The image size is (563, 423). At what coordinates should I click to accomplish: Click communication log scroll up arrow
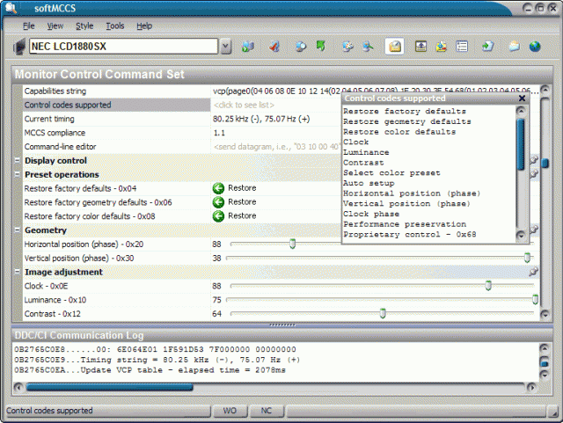545,348
